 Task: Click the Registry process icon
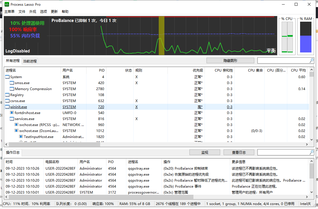7,95
